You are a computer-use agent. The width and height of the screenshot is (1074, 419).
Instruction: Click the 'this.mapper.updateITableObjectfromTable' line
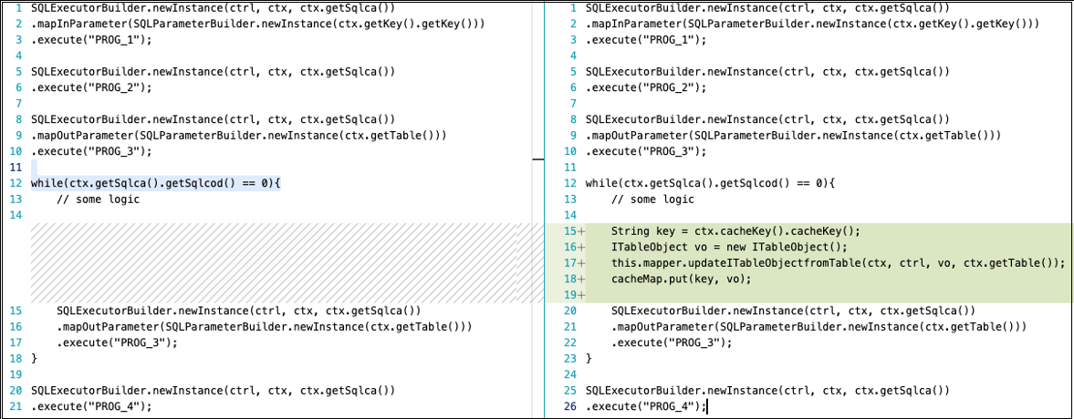coord(838,263)
